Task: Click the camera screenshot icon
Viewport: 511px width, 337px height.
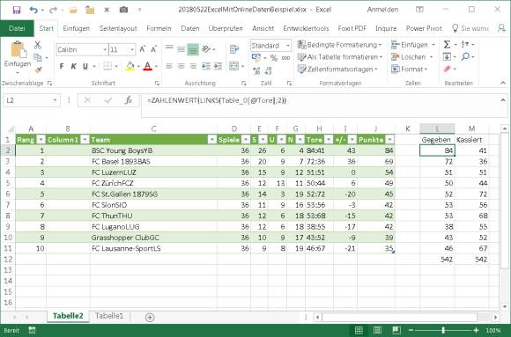Action: tap(123, 10)
